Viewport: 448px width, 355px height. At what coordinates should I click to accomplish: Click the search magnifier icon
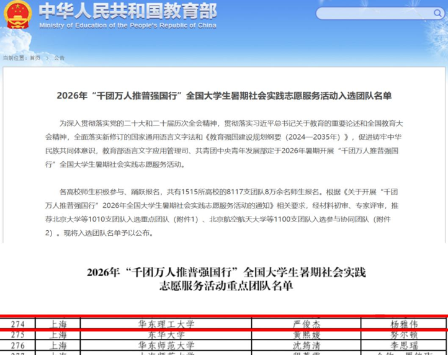(437, 13)
